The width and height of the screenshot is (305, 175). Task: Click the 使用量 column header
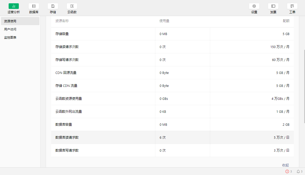pyautogui.click(x=164, y=21)
